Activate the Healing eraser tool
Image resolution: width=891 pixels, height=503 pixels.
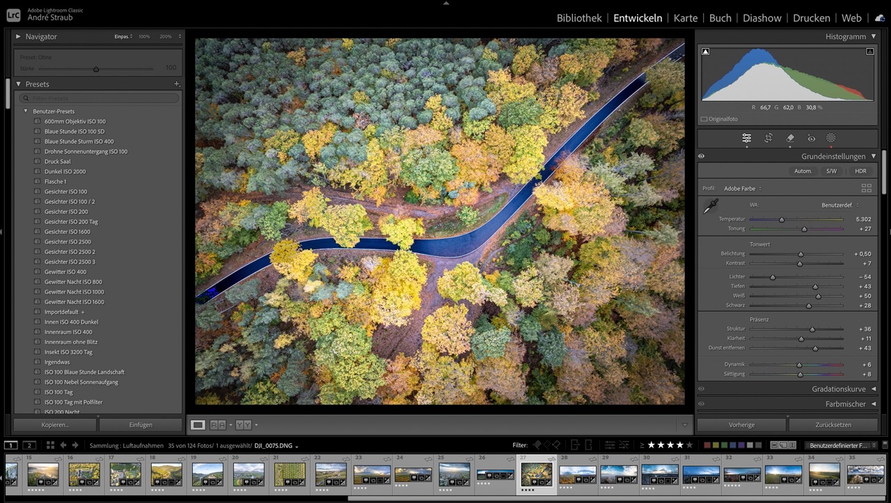pyautogui.click(x=790, y=138)
